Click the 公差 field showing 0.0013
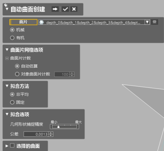The image size is (164, 151). point(36,134)
